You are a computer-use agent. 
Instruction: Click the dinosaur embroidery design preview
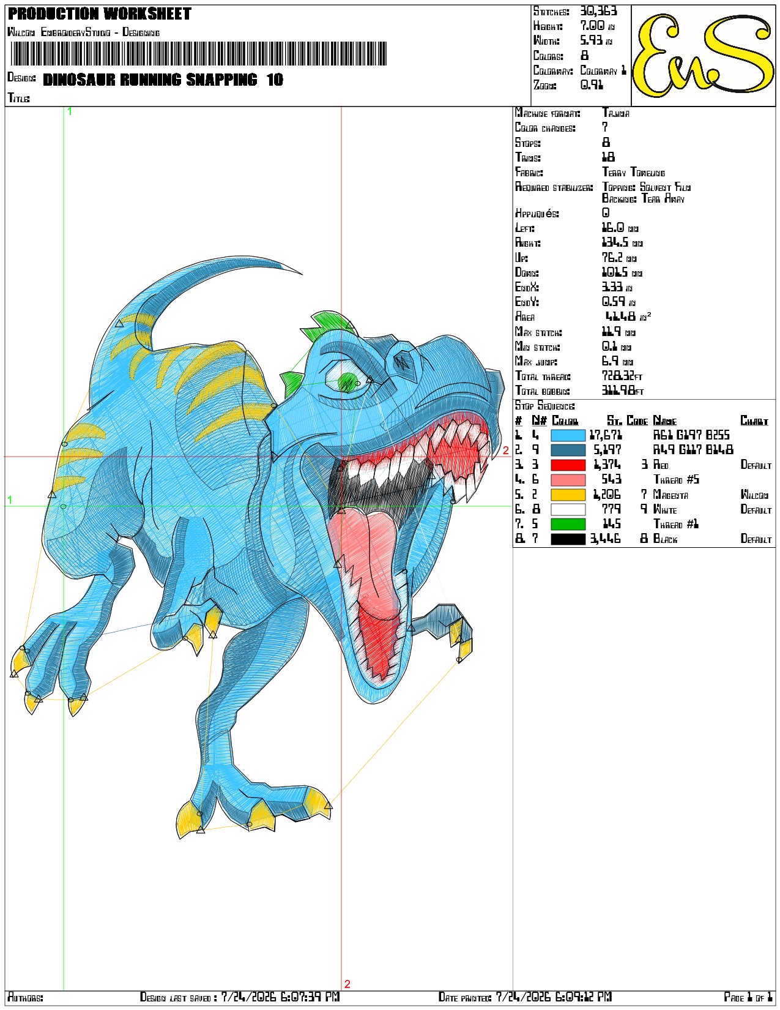[257, 548]
